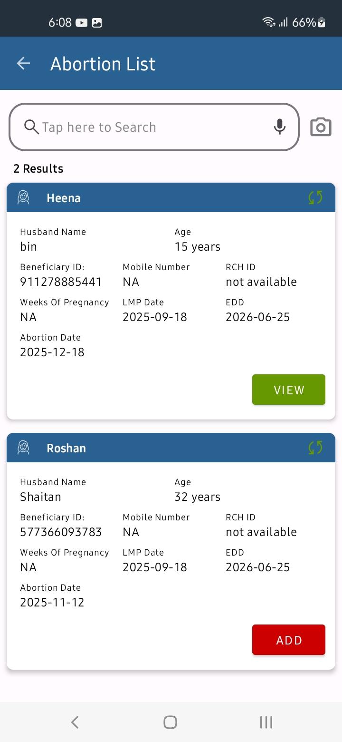Tap the Abortion List title
This screenshot has height=742, width=342.
103,64
